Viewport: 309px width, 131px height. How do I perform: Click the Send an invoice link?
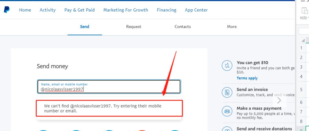pyautogui.click(x=252, y=90)
